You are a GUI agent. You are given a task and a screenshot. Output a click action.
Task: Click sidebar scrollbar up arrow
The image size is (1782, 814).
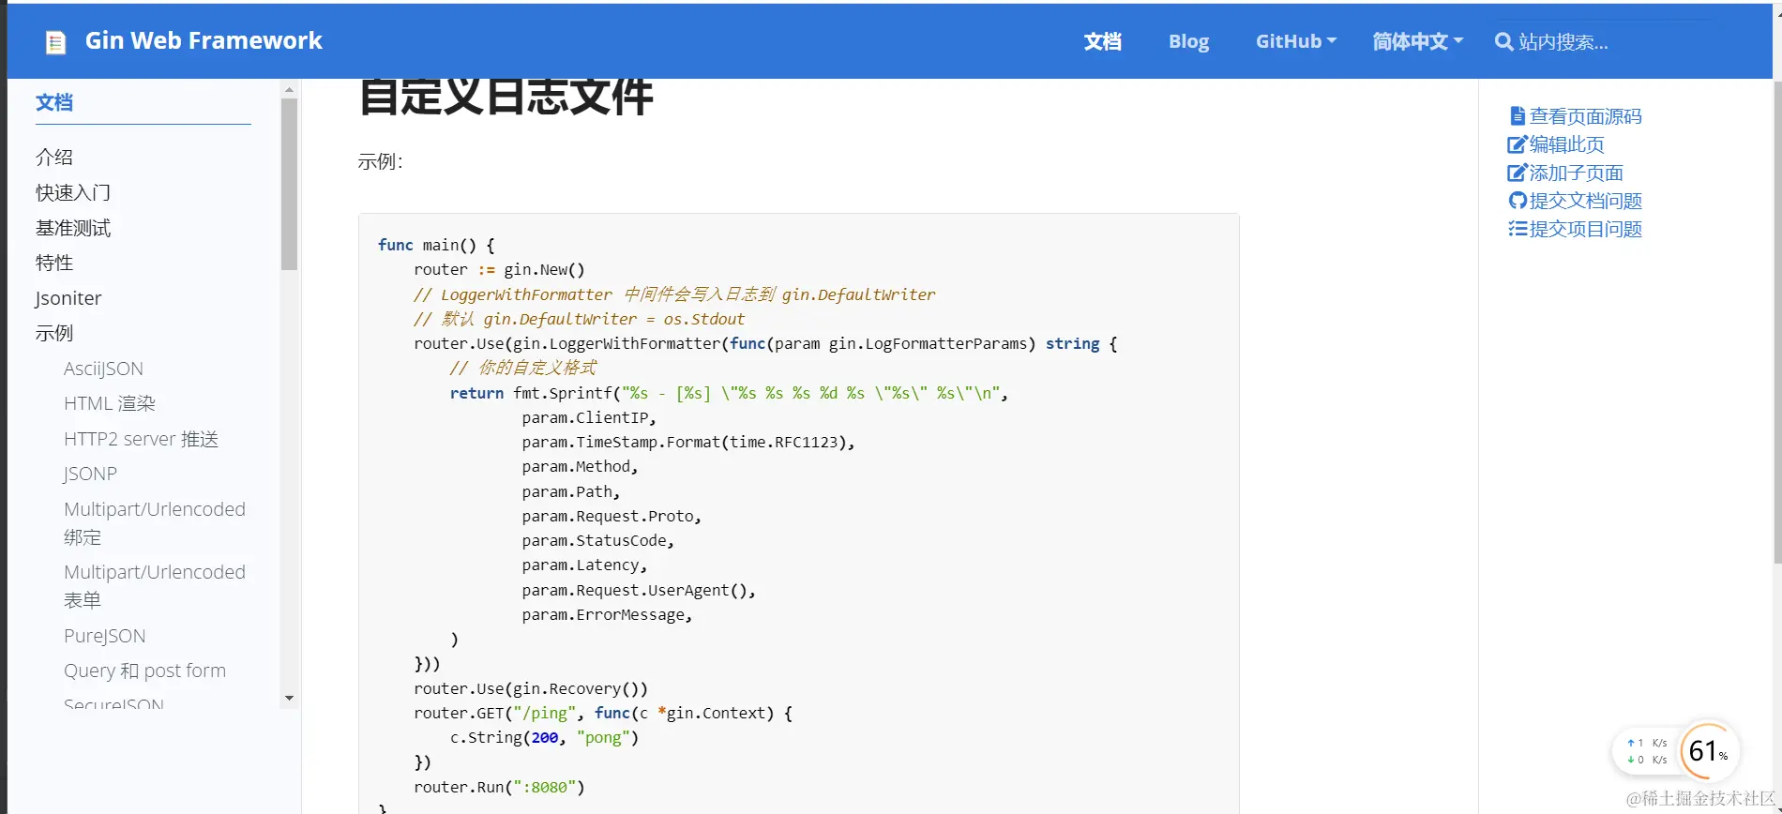(x=289, y=90)
